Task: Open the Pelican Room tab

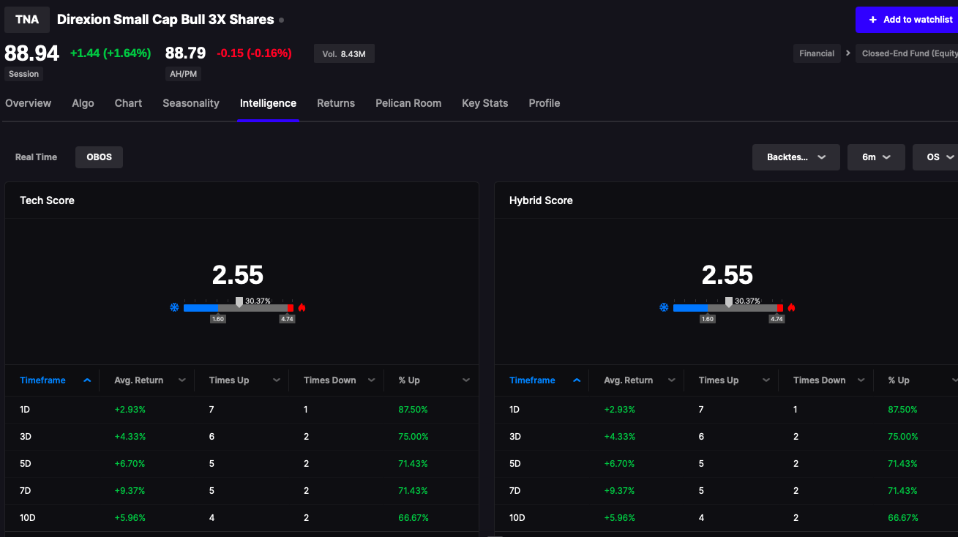Action: 408,103
